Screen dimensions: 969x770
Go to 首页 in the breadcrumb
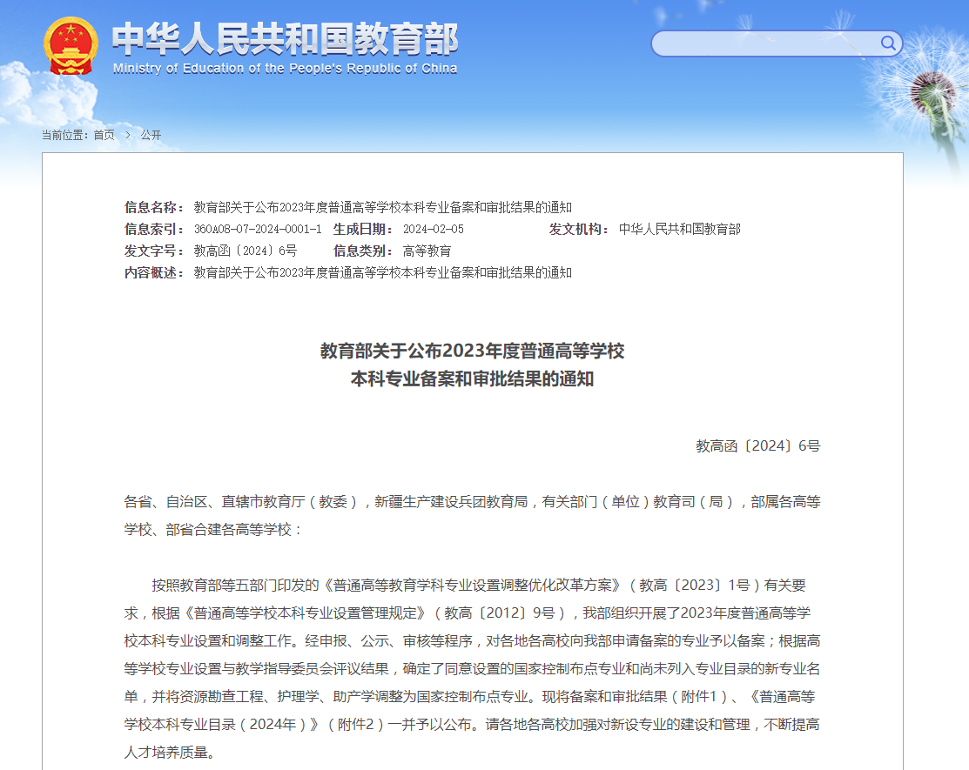click(104, 135)
